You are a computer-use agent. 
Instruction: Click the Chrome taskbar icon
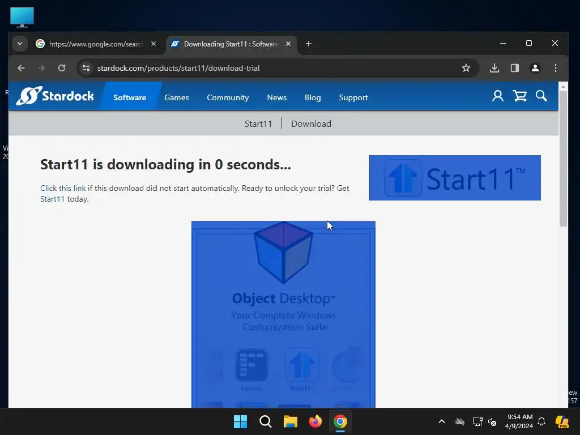pyautogui.click(x=340, y=421)
